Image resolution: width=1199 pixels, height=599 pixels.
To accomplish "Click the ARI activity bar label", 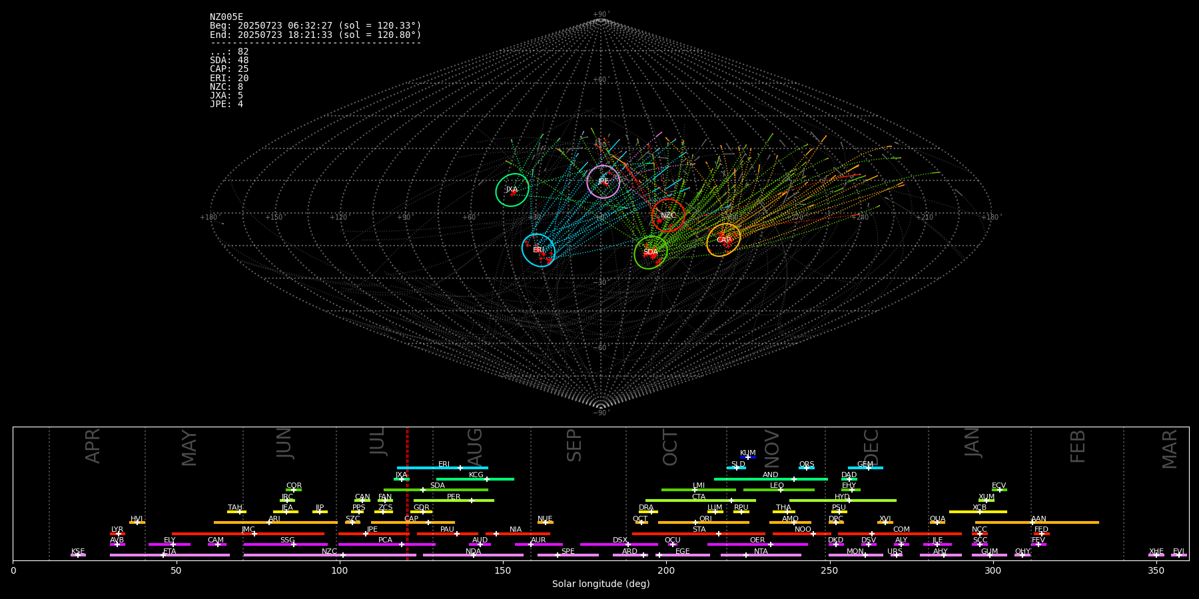I will click(274, 519).
